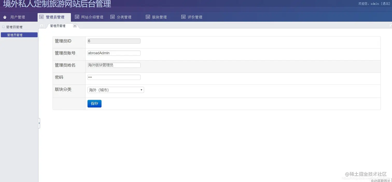Click the home icon beside 用户管理
Screen dimensions: 392x182
[5, 17]
